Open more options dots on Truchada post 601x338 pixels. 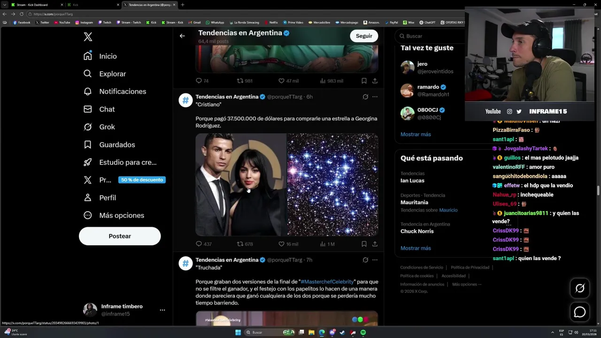pos(375,260)
